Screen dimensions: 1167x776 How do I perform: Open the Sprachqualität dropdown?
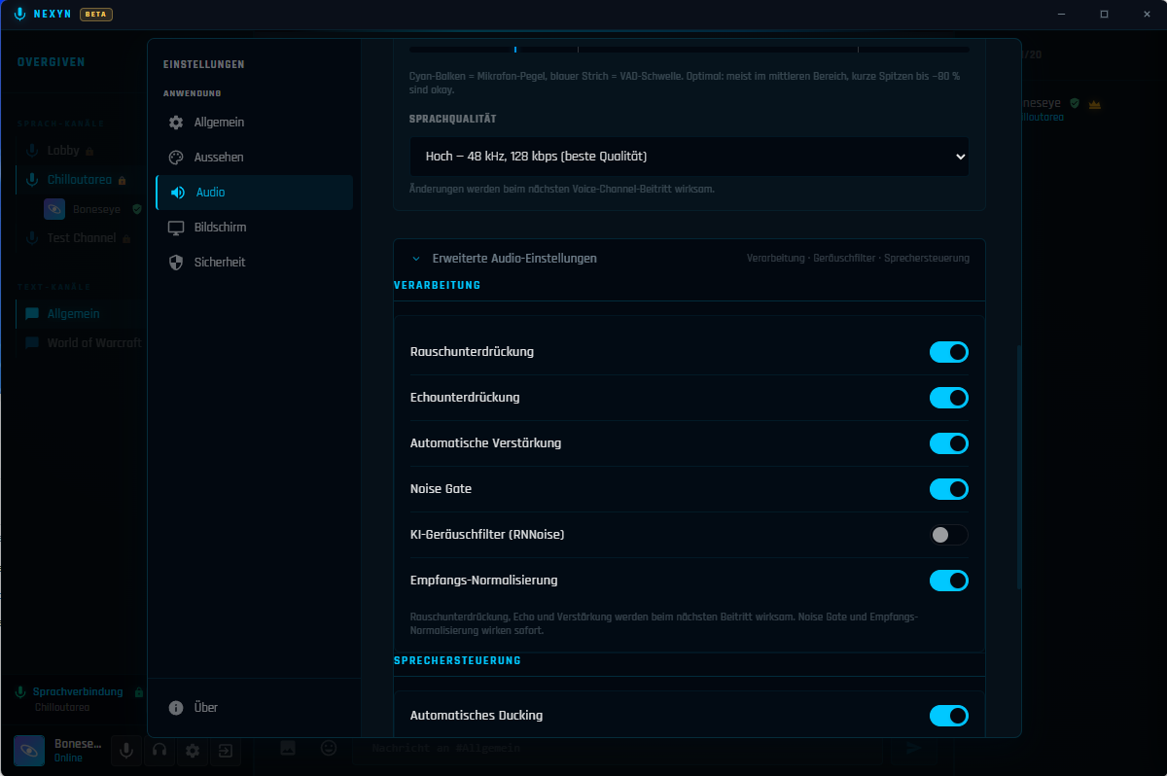pos(690,157)
